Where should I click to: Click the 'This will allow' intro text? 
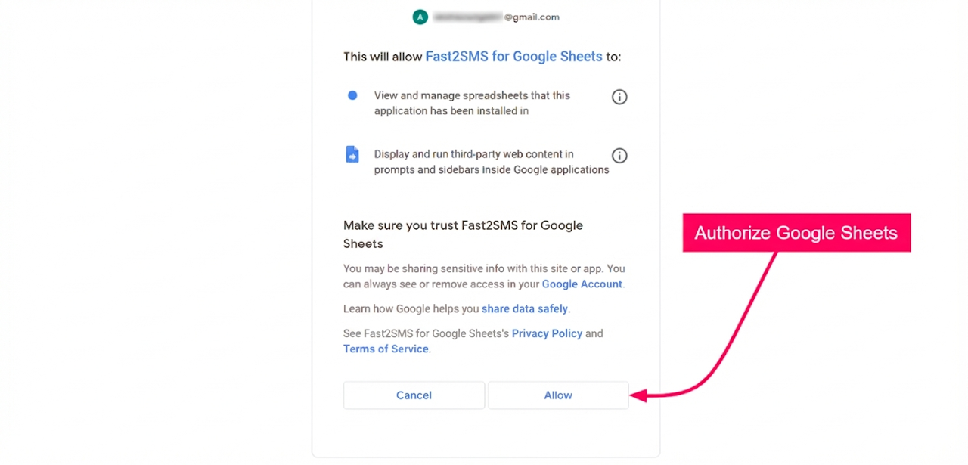click(x=383, y=57)
